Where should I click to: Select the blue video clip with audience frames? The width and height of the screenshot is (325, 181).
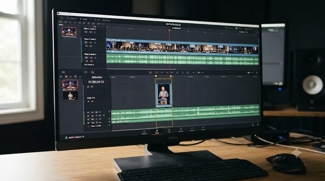click(182, 47)
